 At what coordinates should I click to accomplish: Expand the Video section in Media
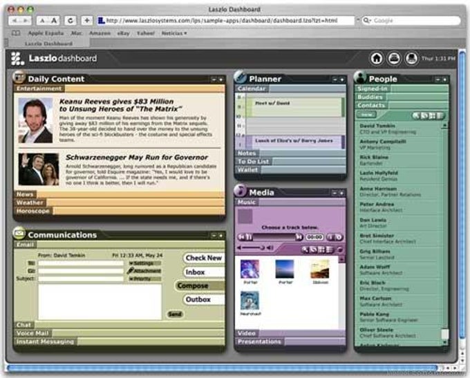[x=290, y=333]
